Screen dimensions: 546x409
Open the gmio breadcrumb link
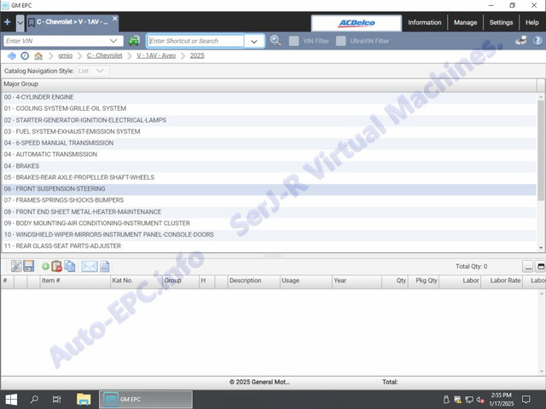tap(66, 55)
